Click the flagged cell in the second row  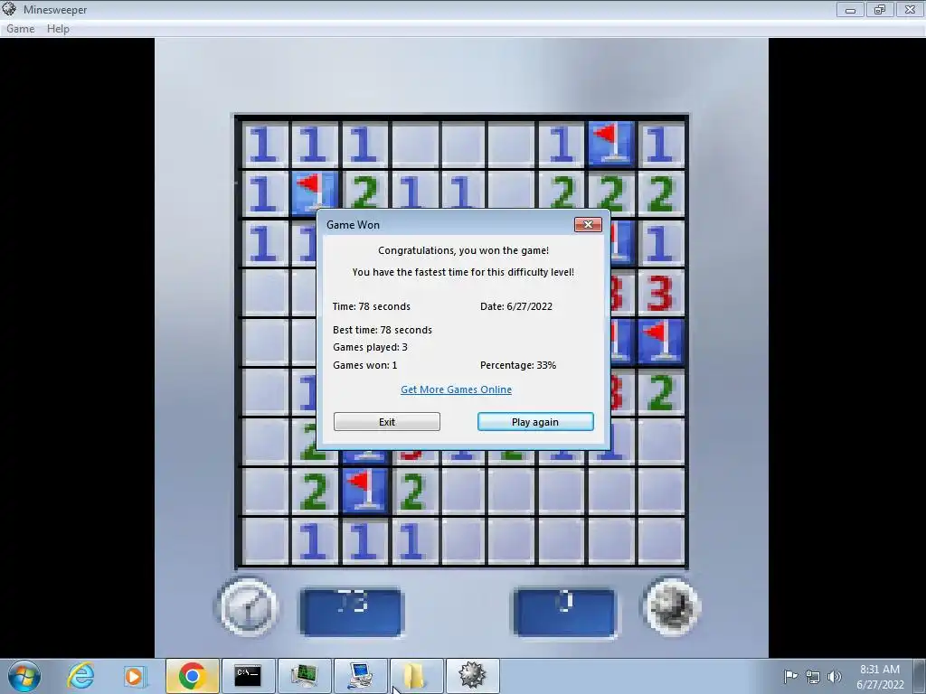[x=315, y=192]
